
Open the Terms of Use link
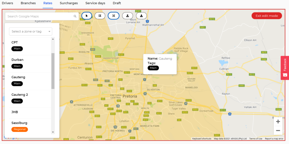pyautogui.click(x=256, y=139)
